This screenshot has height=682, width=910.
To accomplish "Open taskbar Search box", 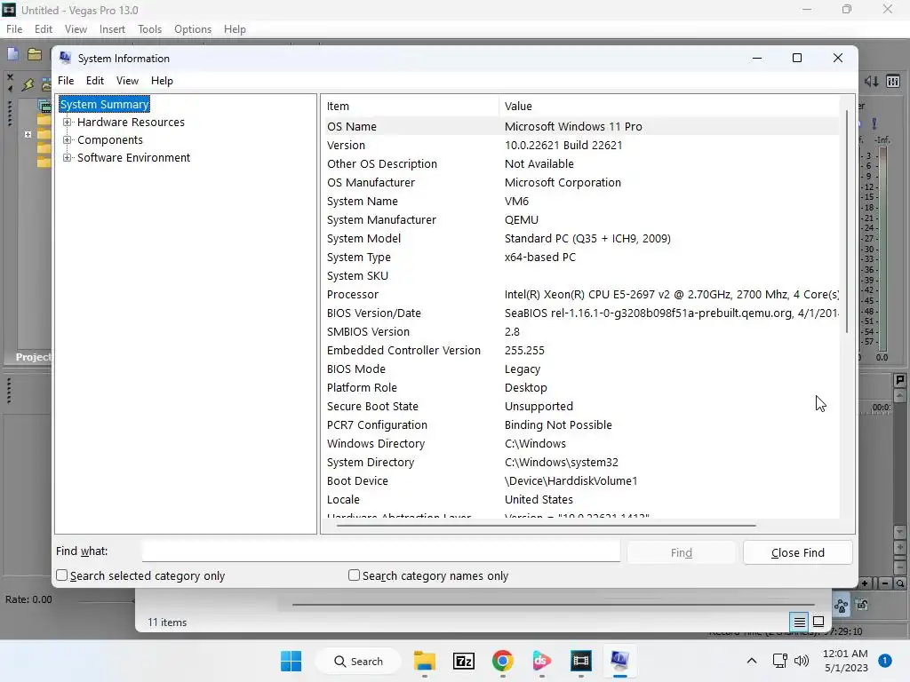I will point(358,661).
